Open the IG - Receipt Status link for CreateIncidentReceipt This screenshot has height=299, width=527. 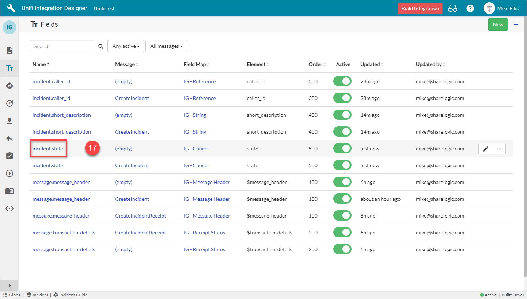click(204, 233)
